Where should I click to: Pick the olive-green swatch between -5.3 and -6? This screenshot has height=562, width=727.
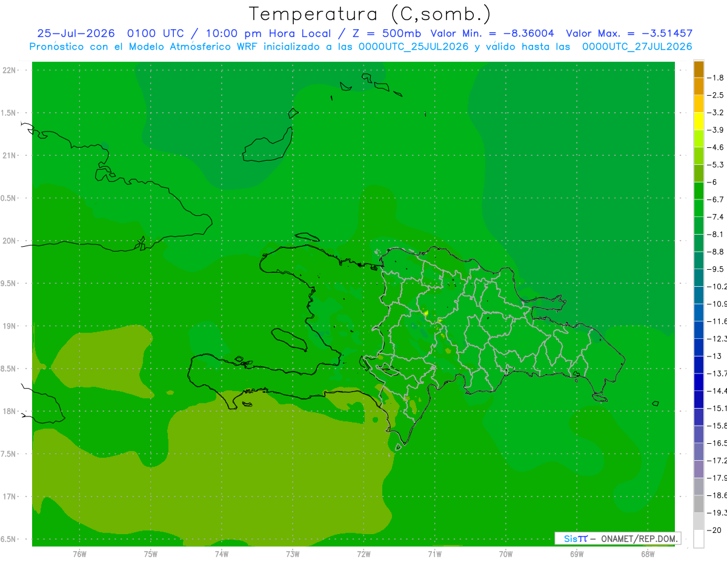(x=699, y=173)
